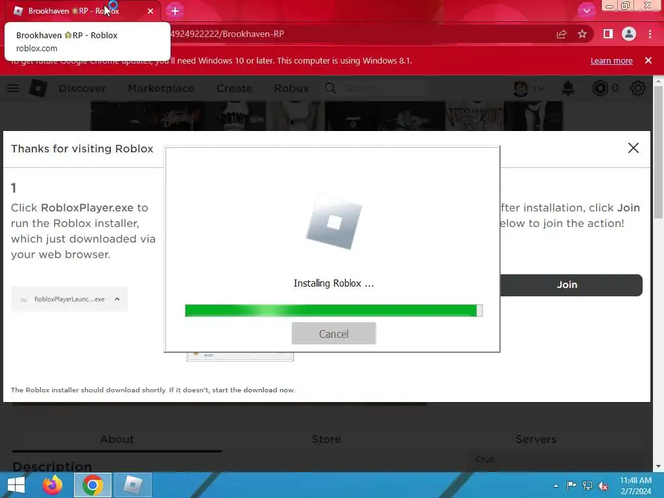This screenshot has height=498, width=664.
Task: Close the Brookhaven RP tab
Action: coord(150,11)
